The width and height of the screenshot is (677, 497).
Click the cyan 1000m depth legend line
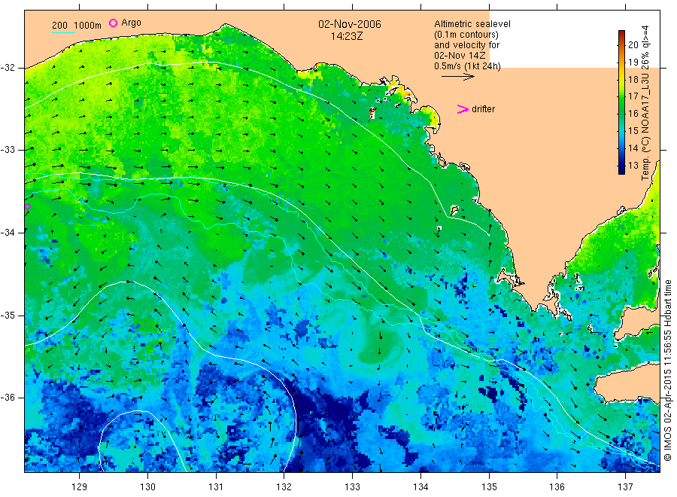pos(63,32)
